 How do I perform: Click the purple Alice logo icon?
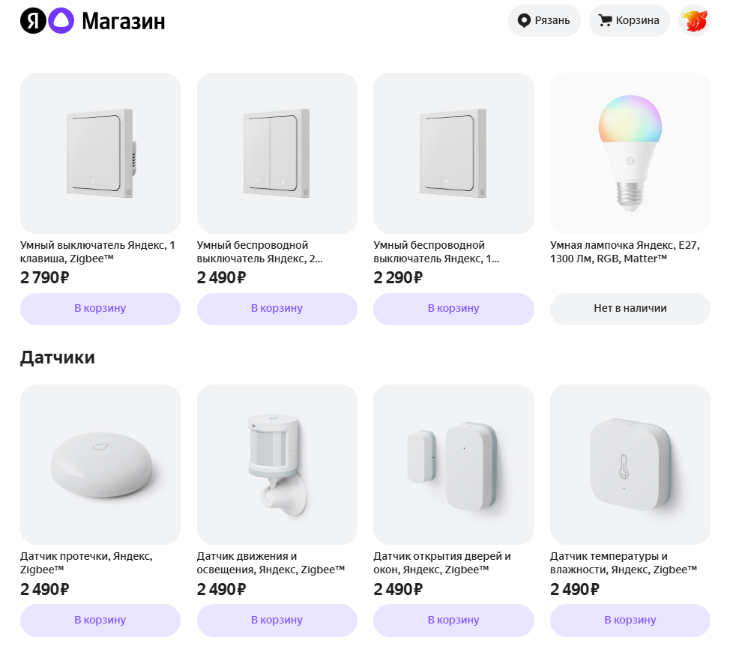(61, 21)
